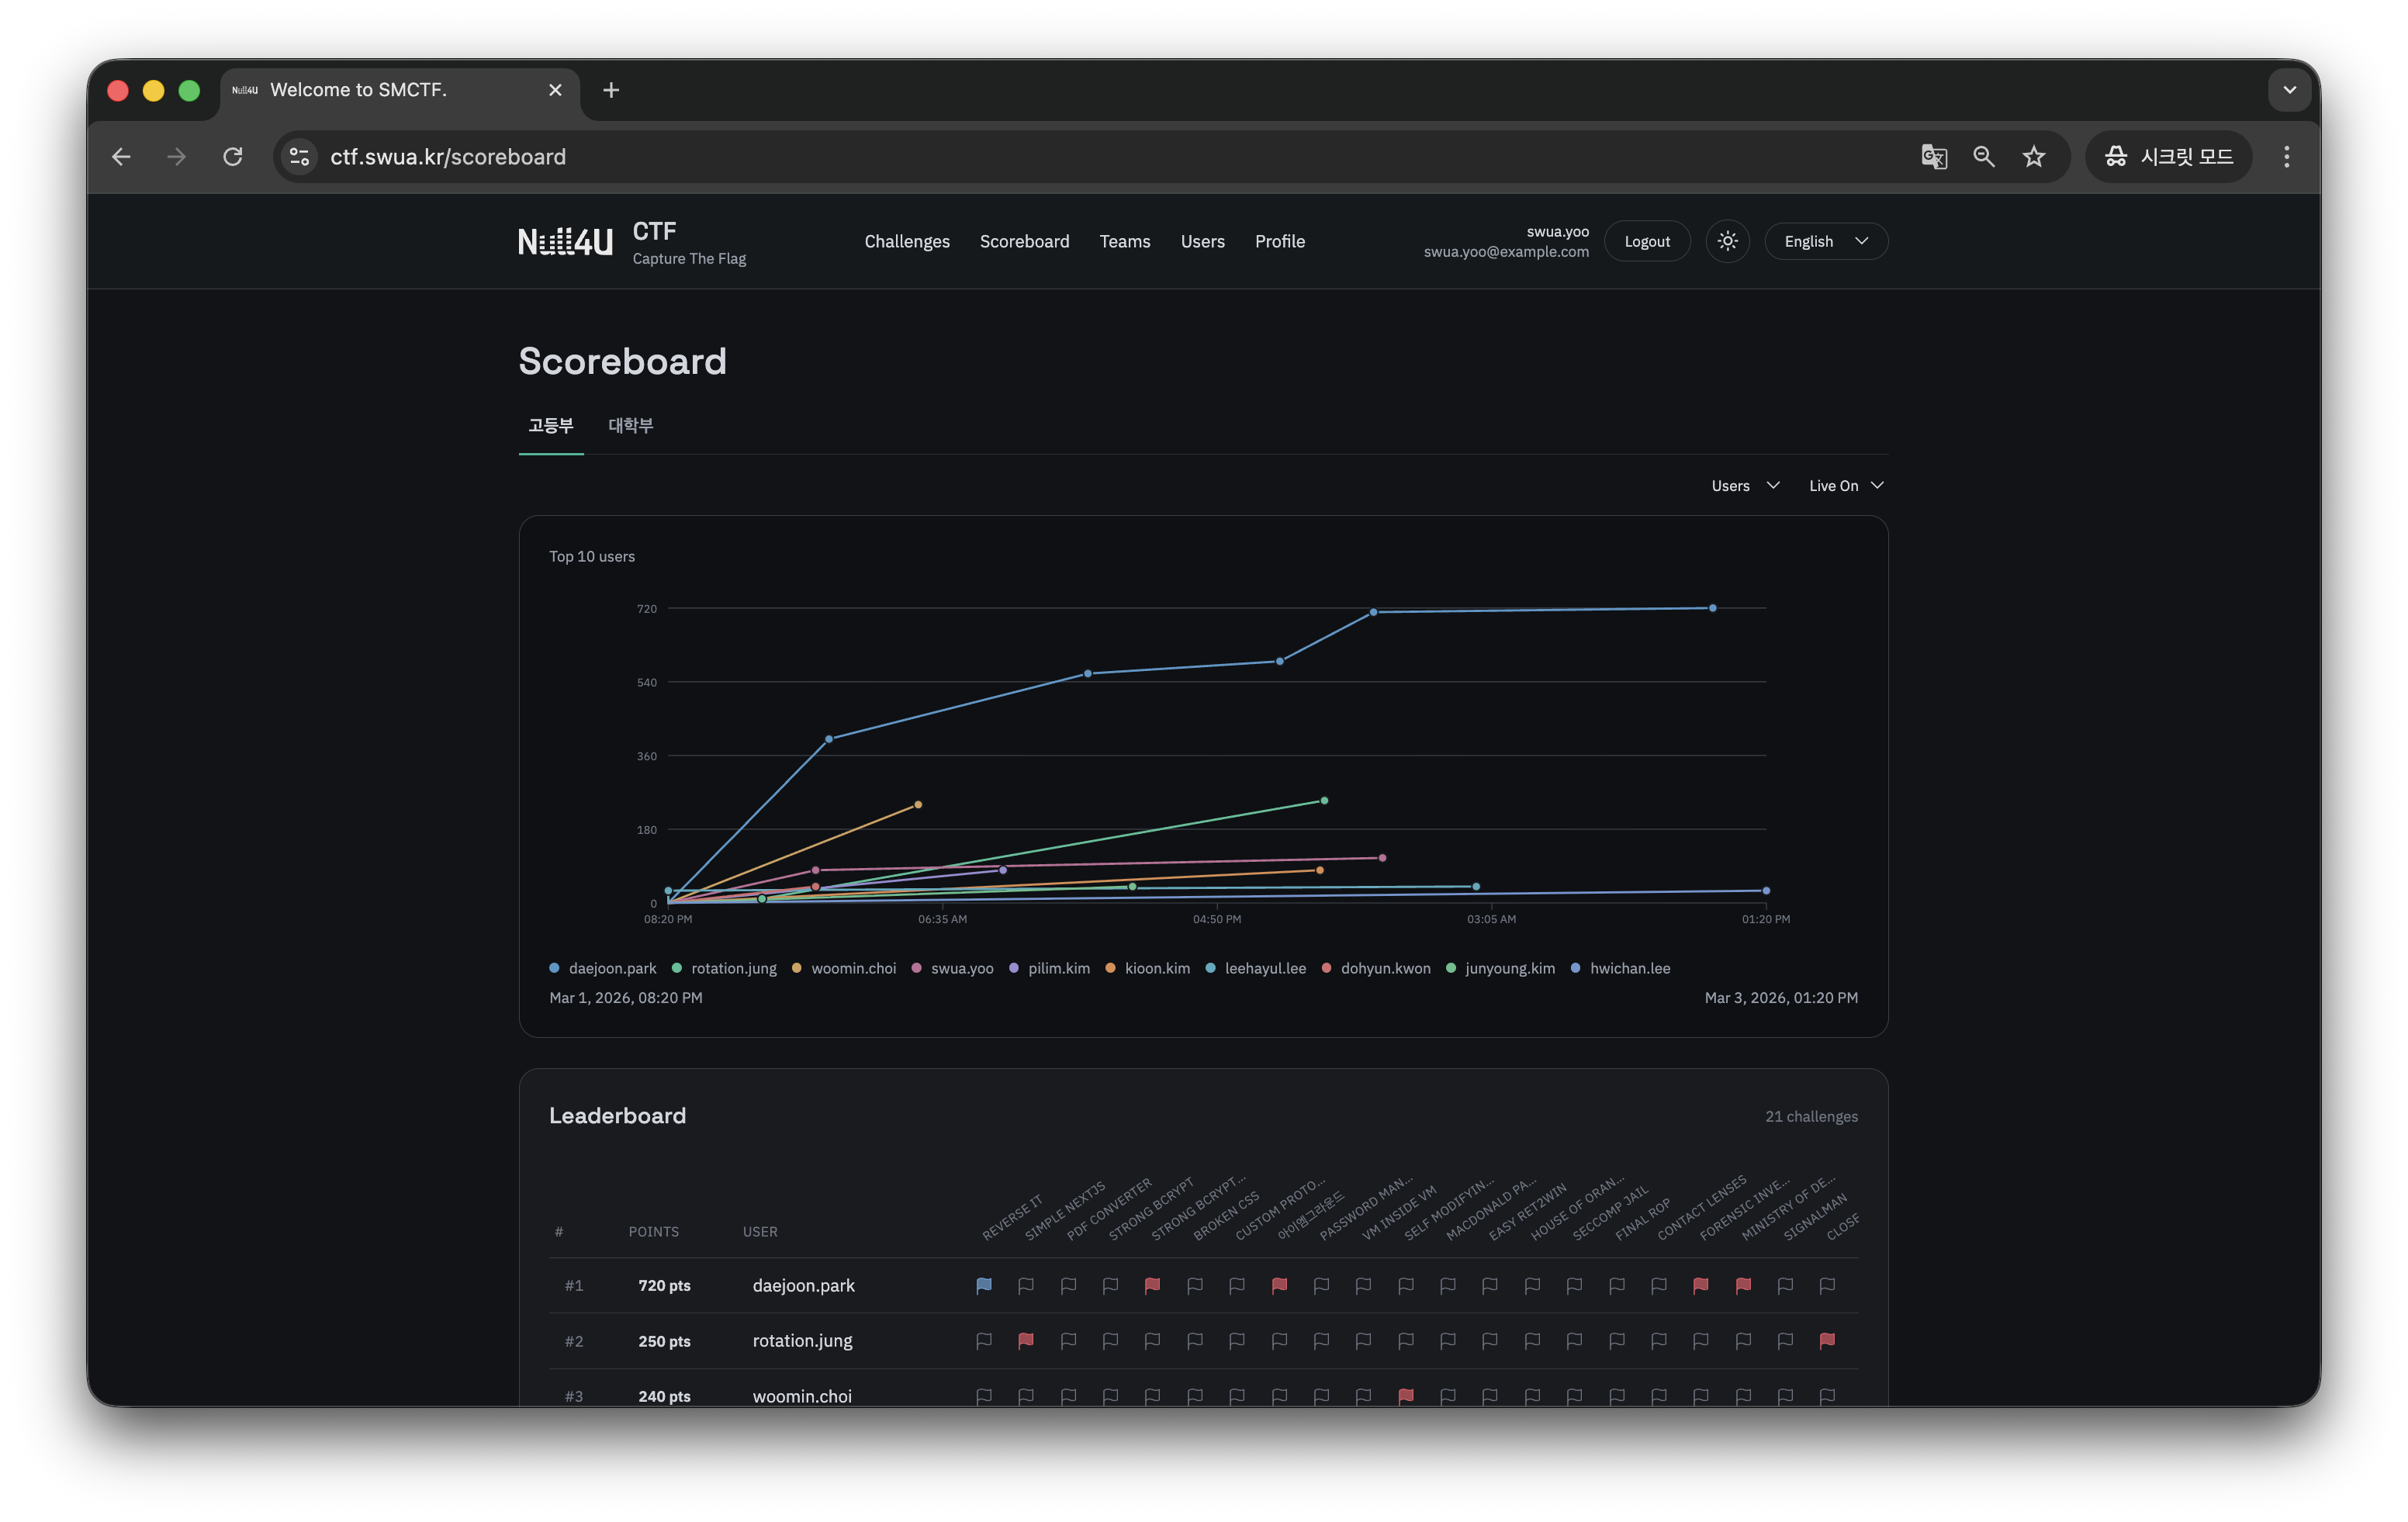
Task: Bookmark this page with star icon
Action: [2033, 157]
